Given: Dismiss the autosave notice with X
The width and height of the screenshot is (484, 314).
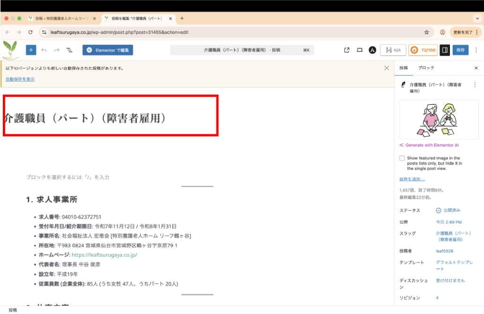Looking at the screenshot, I should pyautogui.click(x=386, y=68).
